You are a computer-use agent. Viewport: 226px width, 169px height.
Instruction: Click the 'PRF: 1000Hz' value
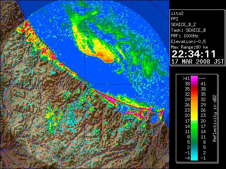pos(185,36)
